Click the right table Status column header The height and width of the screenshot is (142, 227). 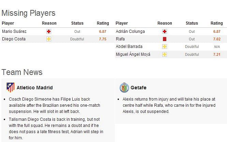pyautogui.click(x=192, y=23)
